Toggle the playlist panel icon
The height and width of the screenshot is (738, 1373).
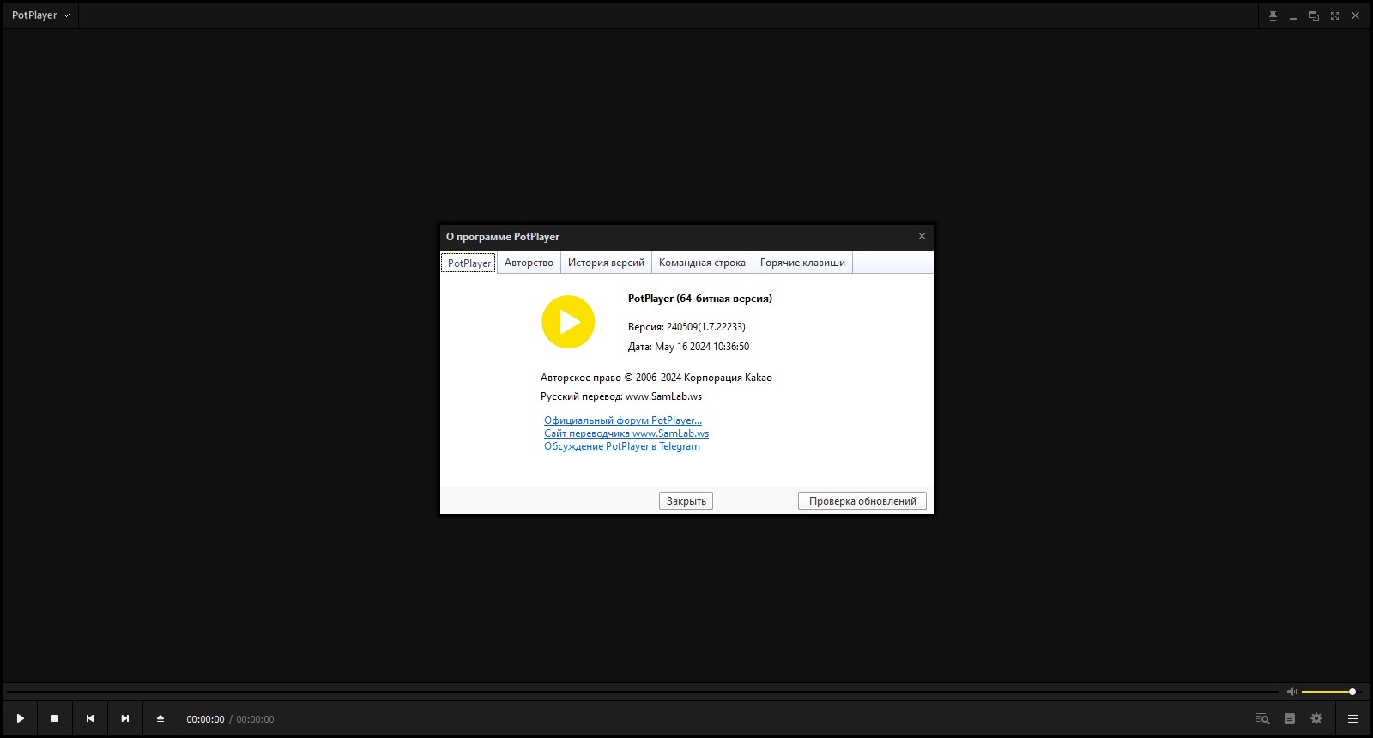[x=1290, y=718]
